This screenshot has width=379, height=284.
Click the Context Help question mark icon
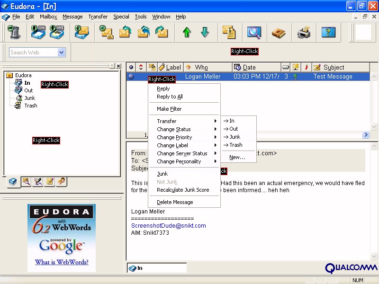coord(328,32)
